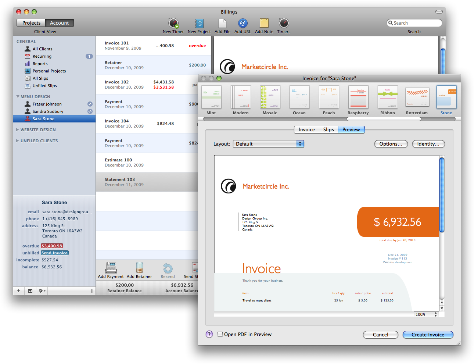Expand the WEBSITE DESIGN group
The image size is (474, 364).
click(17, 130)
